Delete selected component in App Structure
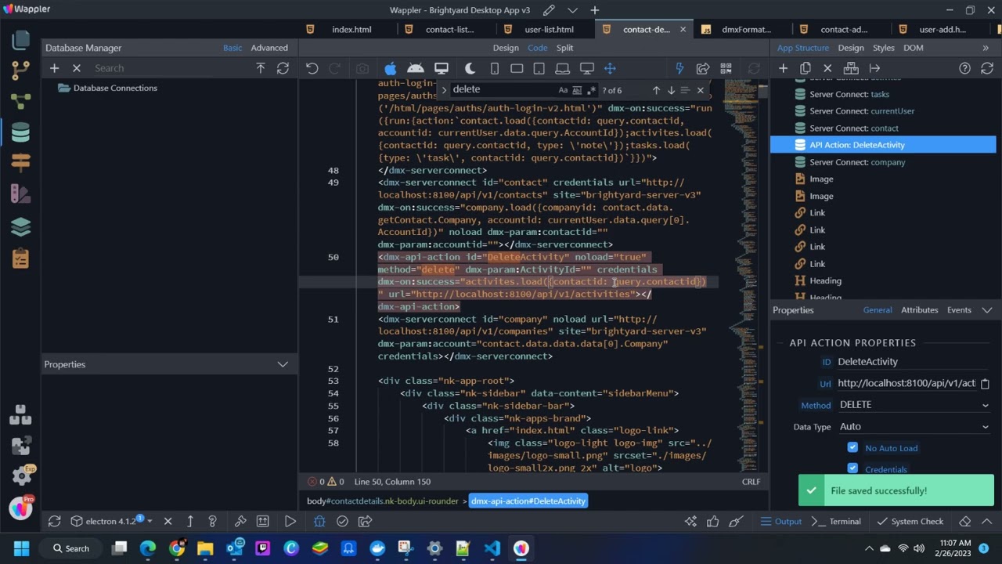Screen dimensions: 1002x564 pos(828,68)
